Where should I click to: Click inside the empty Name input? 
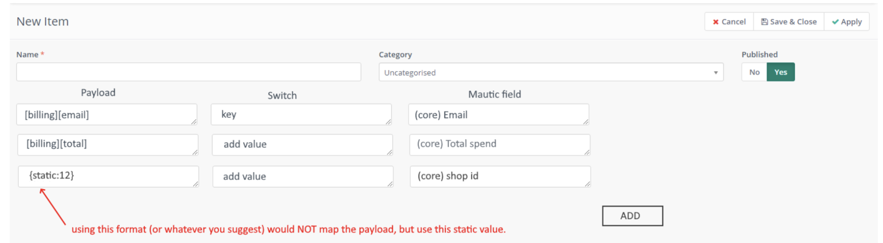pyautogui.click(x=188, y=72)
